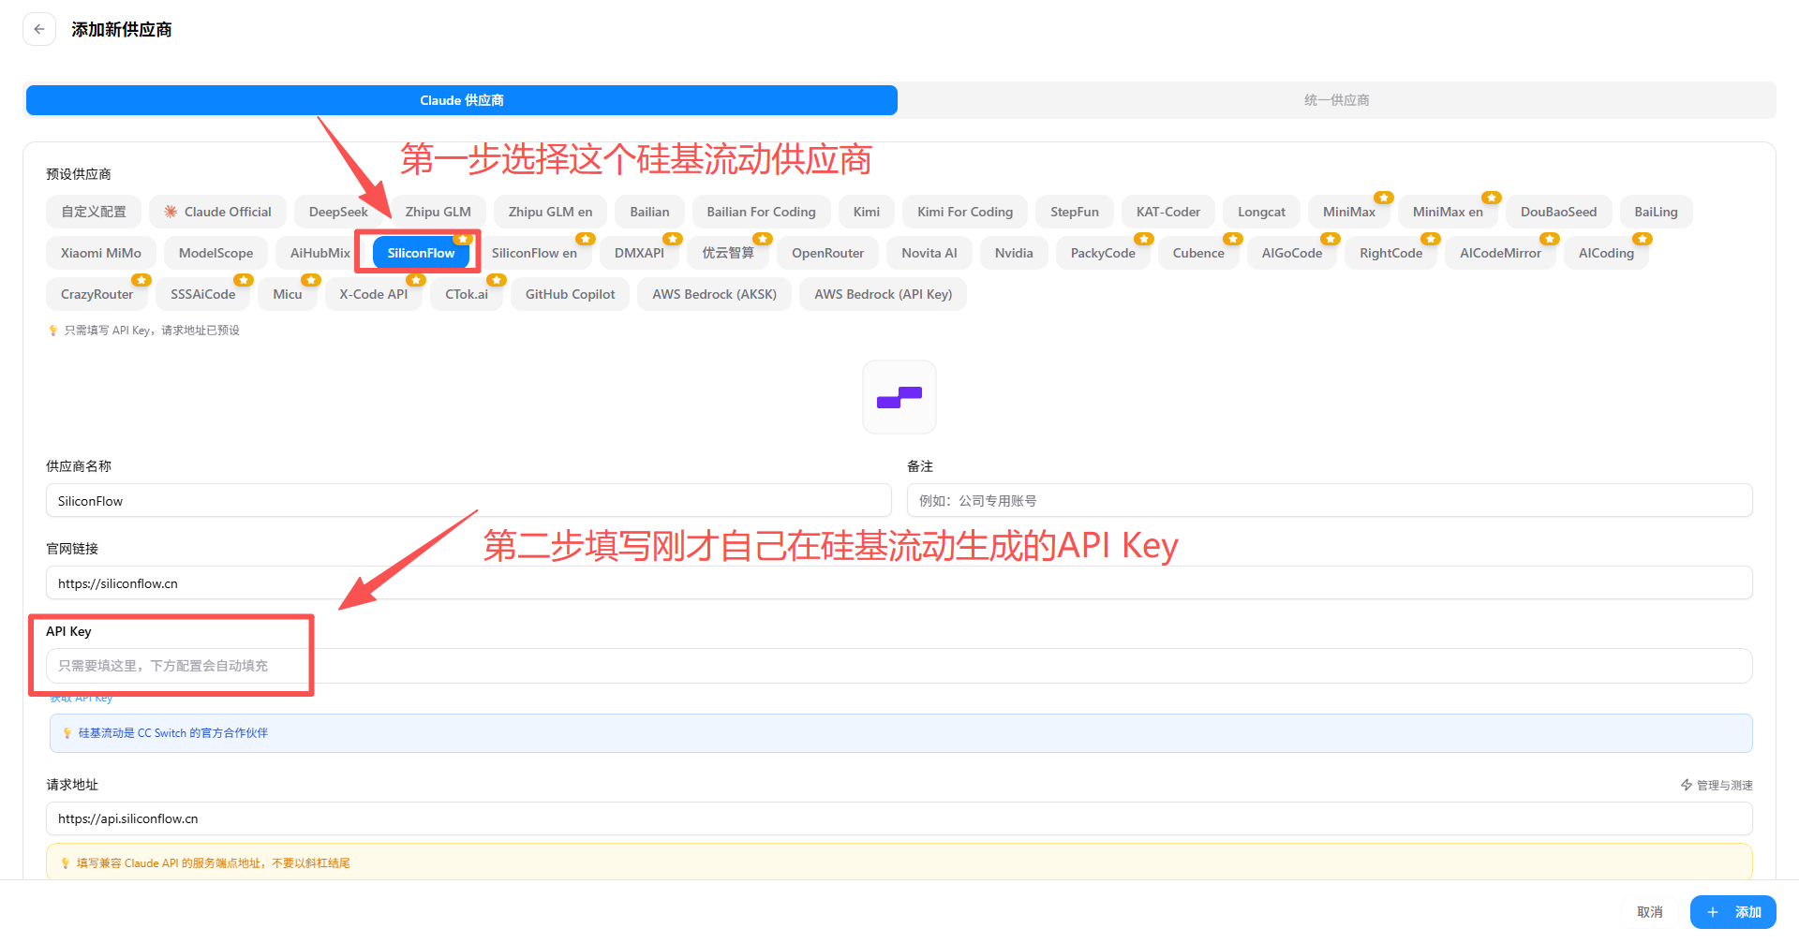Select the Novita AI preset

coord(929,253)
